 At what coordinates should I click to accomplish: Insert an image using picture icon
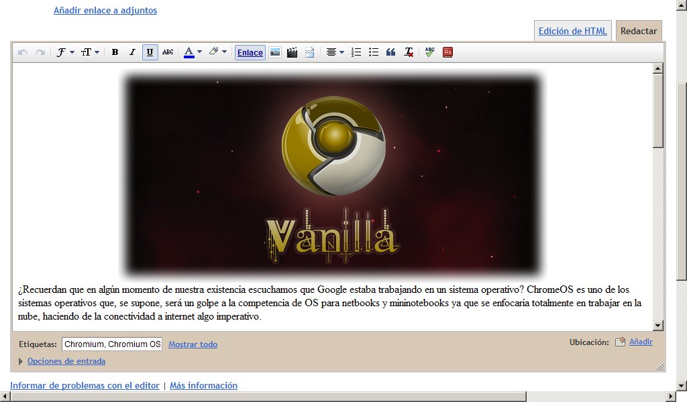(x=274, y=52)
